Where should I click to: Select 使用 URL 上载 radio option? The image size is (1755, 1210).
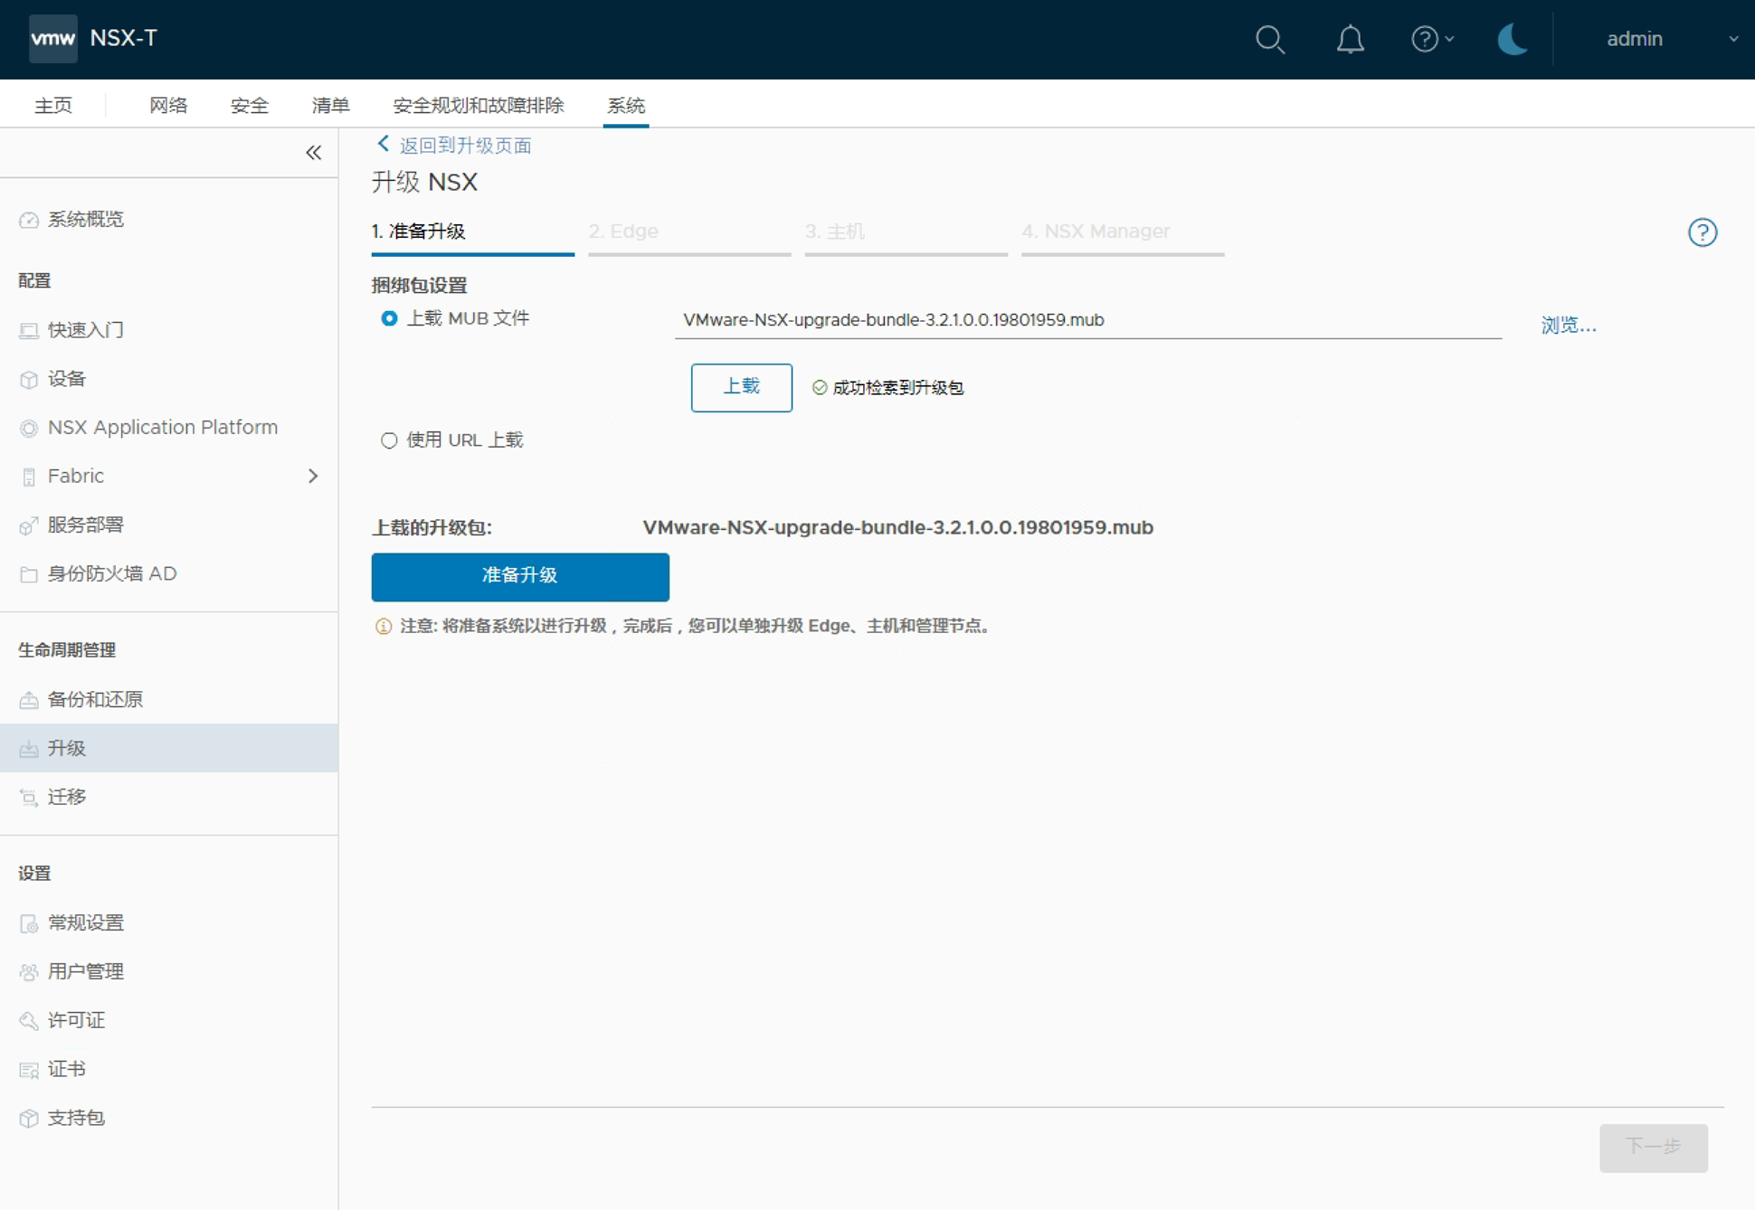click(x=389, y=440)
